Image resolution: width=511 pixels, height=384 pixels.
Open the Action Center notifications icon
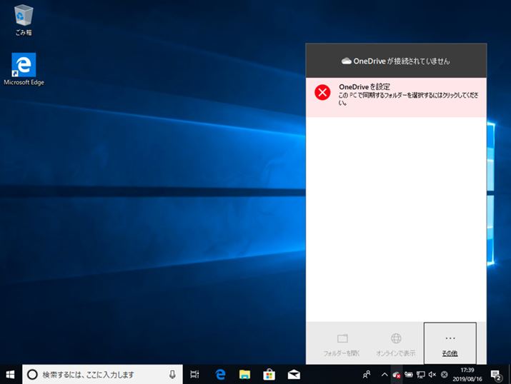click(x=496, y=375)
